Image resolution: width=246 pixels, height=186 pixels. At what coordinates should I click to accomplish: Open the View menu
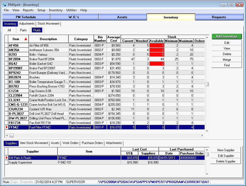16,10
